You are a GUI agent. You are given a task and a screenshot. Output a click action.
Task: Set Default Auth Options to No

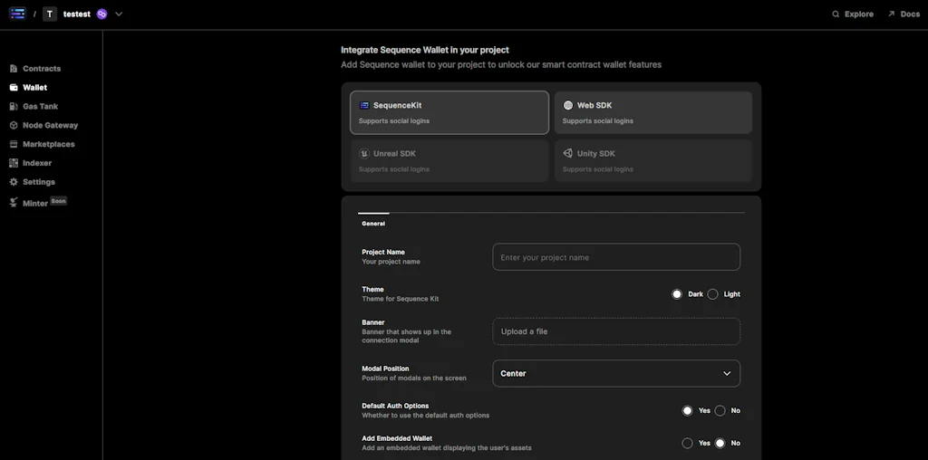pyautogui.click(x=720, y=410)
